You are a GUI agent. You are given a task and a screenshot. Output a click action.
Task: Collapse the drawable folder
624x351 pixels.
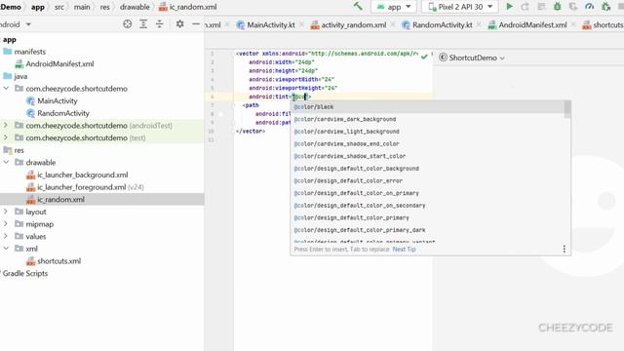point(6,162)
